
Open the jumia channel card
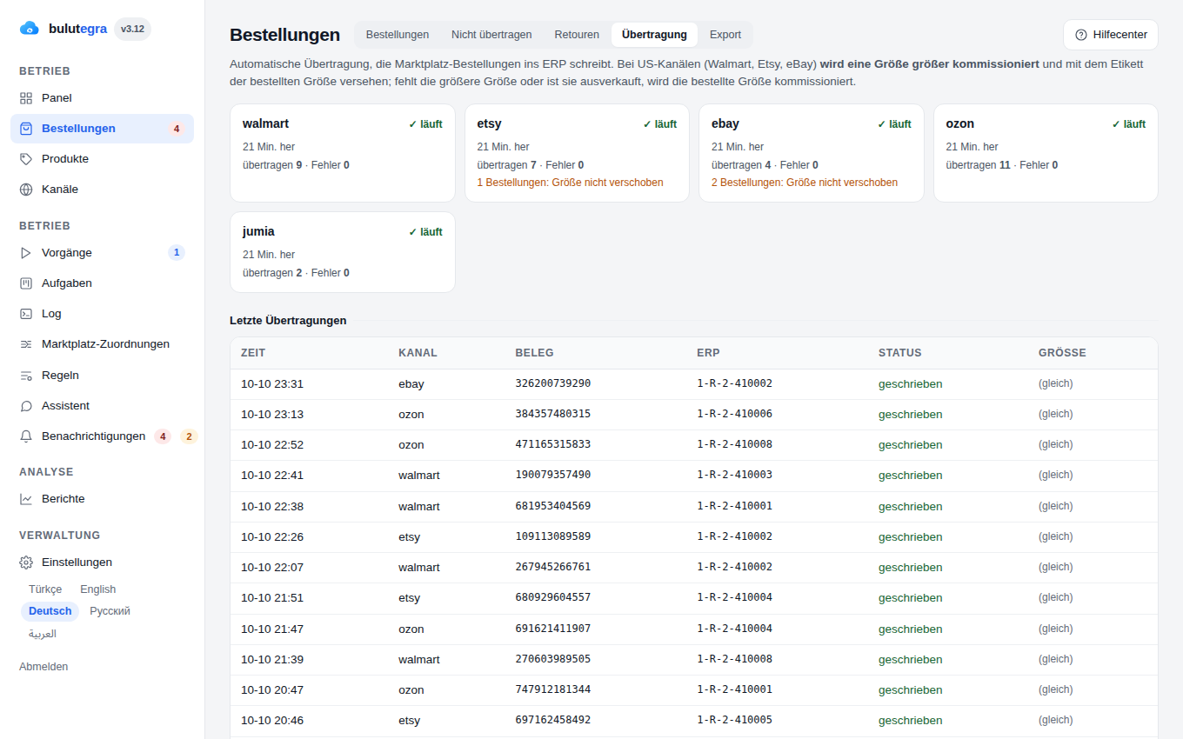(x=343, y=252)
